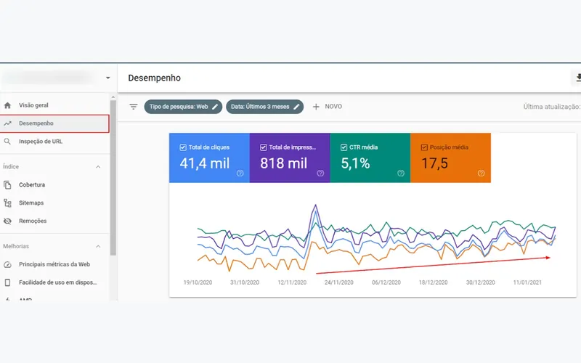Image resolution: width=581 pixels, height=363 pixels.
Task: Open Principais métricas da Web
Action: tap(55, 264)
